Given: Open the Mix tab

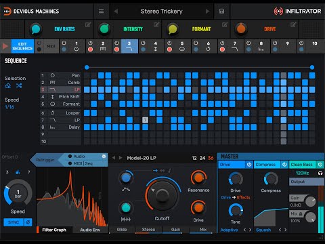Looking at the screenshot, I should [203, 230].
